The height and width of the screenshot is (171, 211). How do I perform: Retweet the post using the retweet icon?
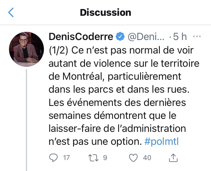(x=93, y=158)
